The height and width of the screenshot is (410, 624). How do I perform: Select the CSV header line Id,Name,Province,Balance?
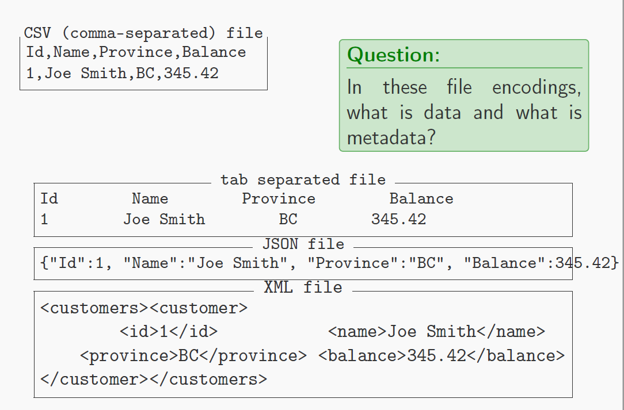(136, 52)
